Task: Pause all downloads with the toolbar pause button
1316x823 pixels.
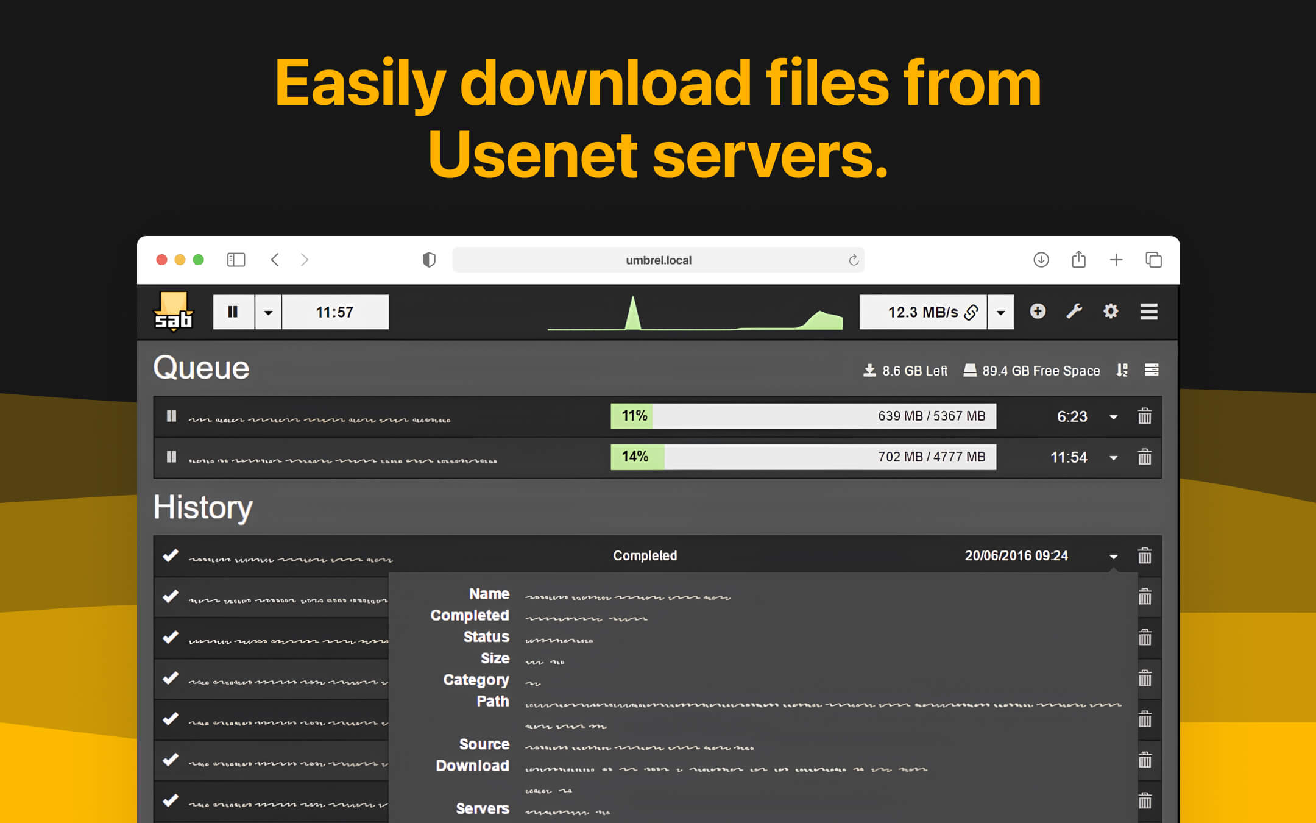Action: [x=233, y=312]
